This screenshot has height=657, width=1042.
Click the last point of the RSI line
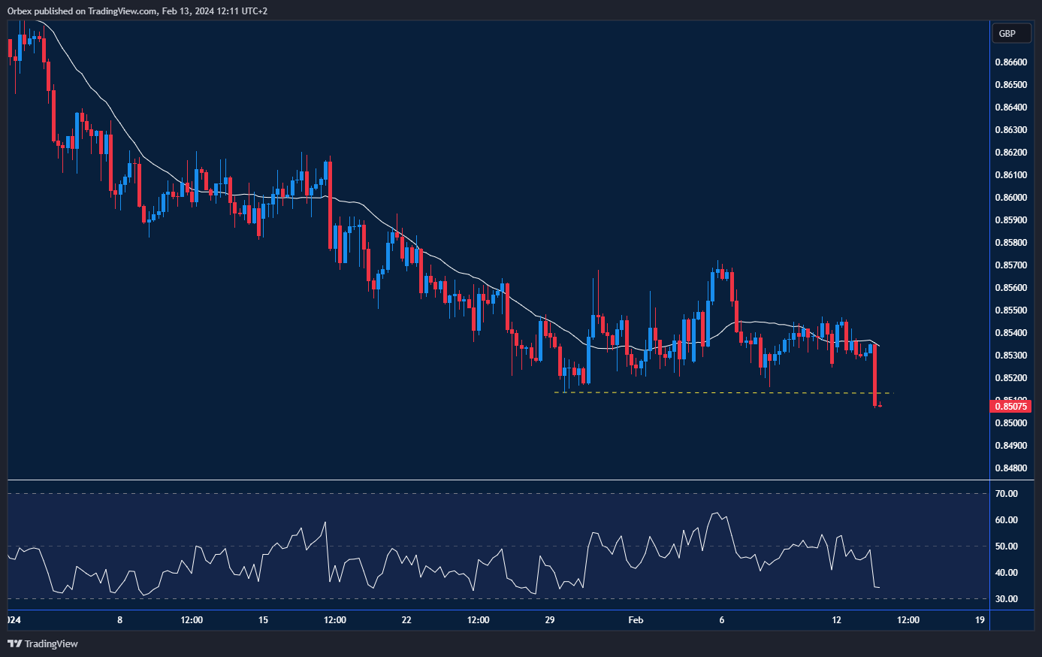click(879, 587)
